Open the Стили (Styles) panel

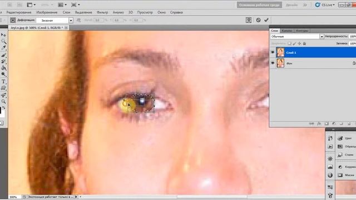click(345, 154)
